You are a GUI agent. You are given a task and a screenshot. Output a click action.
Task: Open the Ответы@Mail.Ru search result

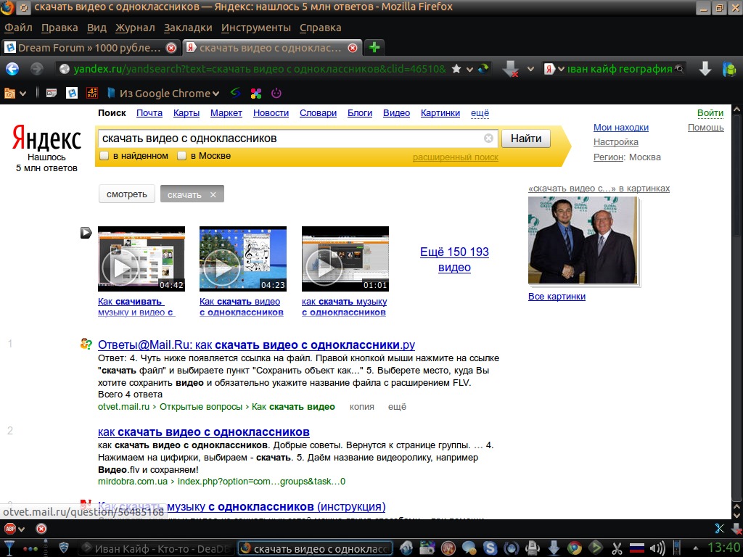(x=256, y=344)
